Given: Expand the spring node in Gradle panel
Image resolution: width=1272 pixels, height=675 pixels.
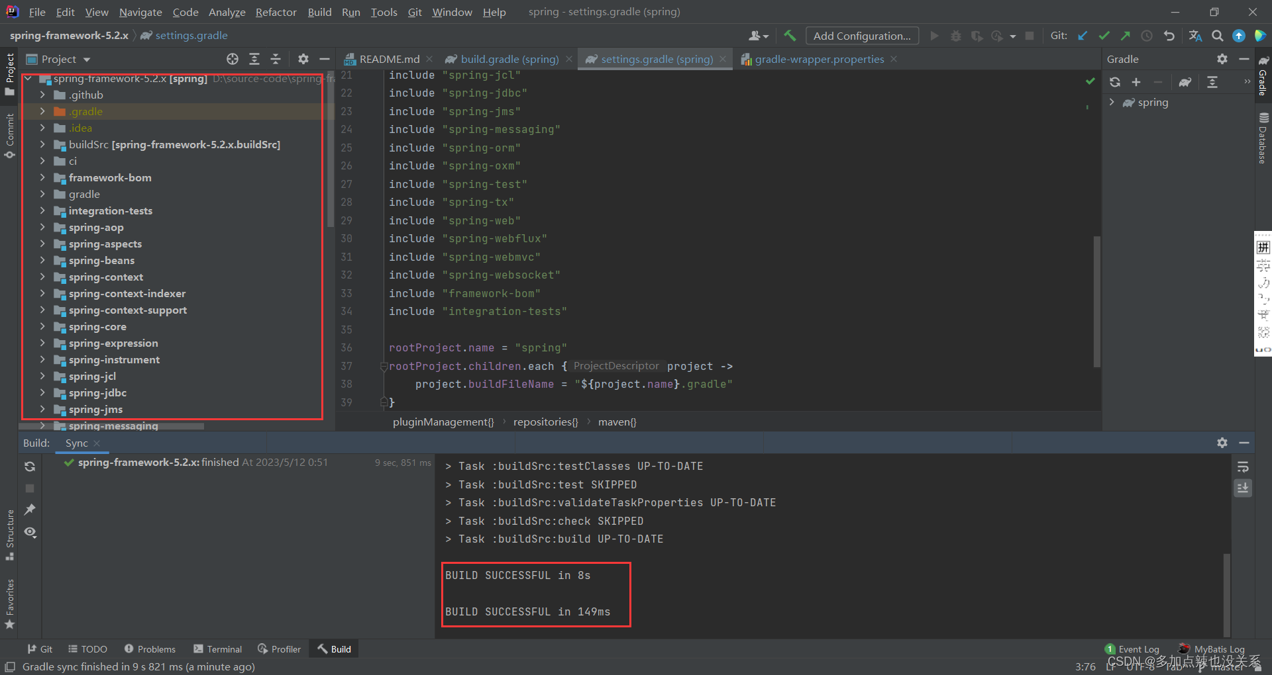Looking at the screenshot, I should tap(1112, 103).
